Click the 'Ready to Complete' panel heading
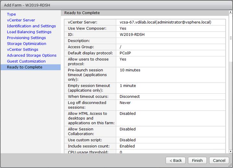Screen dimensions: 233x168 click(82, 13)
